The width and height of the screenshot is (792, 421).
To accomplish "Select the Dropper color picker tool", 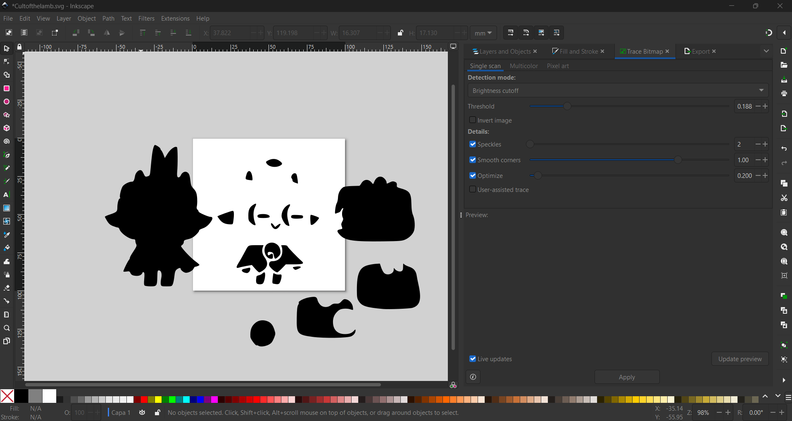I will 7,235.
